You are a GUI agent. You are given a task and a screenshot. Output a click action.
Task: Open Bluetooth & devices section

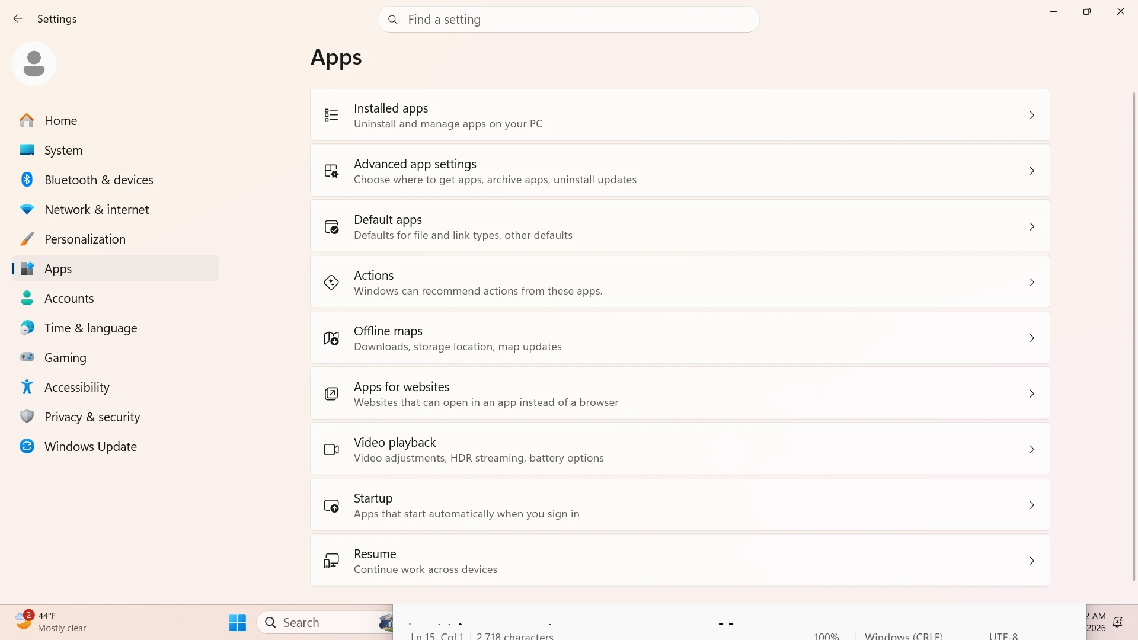tap(115, 180)
